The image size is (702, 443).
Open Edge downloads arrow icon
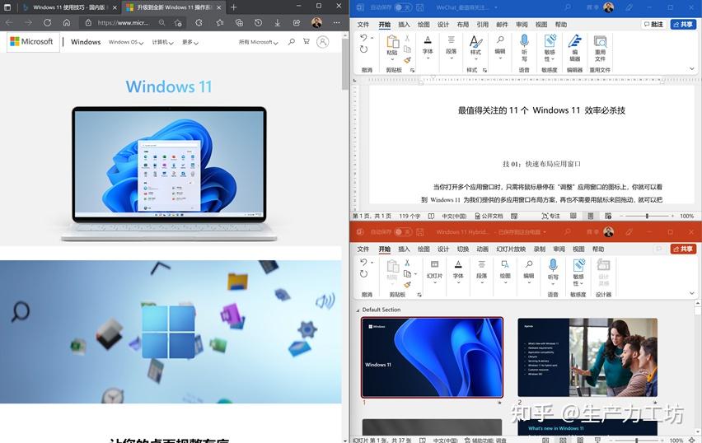pos(278,22)
